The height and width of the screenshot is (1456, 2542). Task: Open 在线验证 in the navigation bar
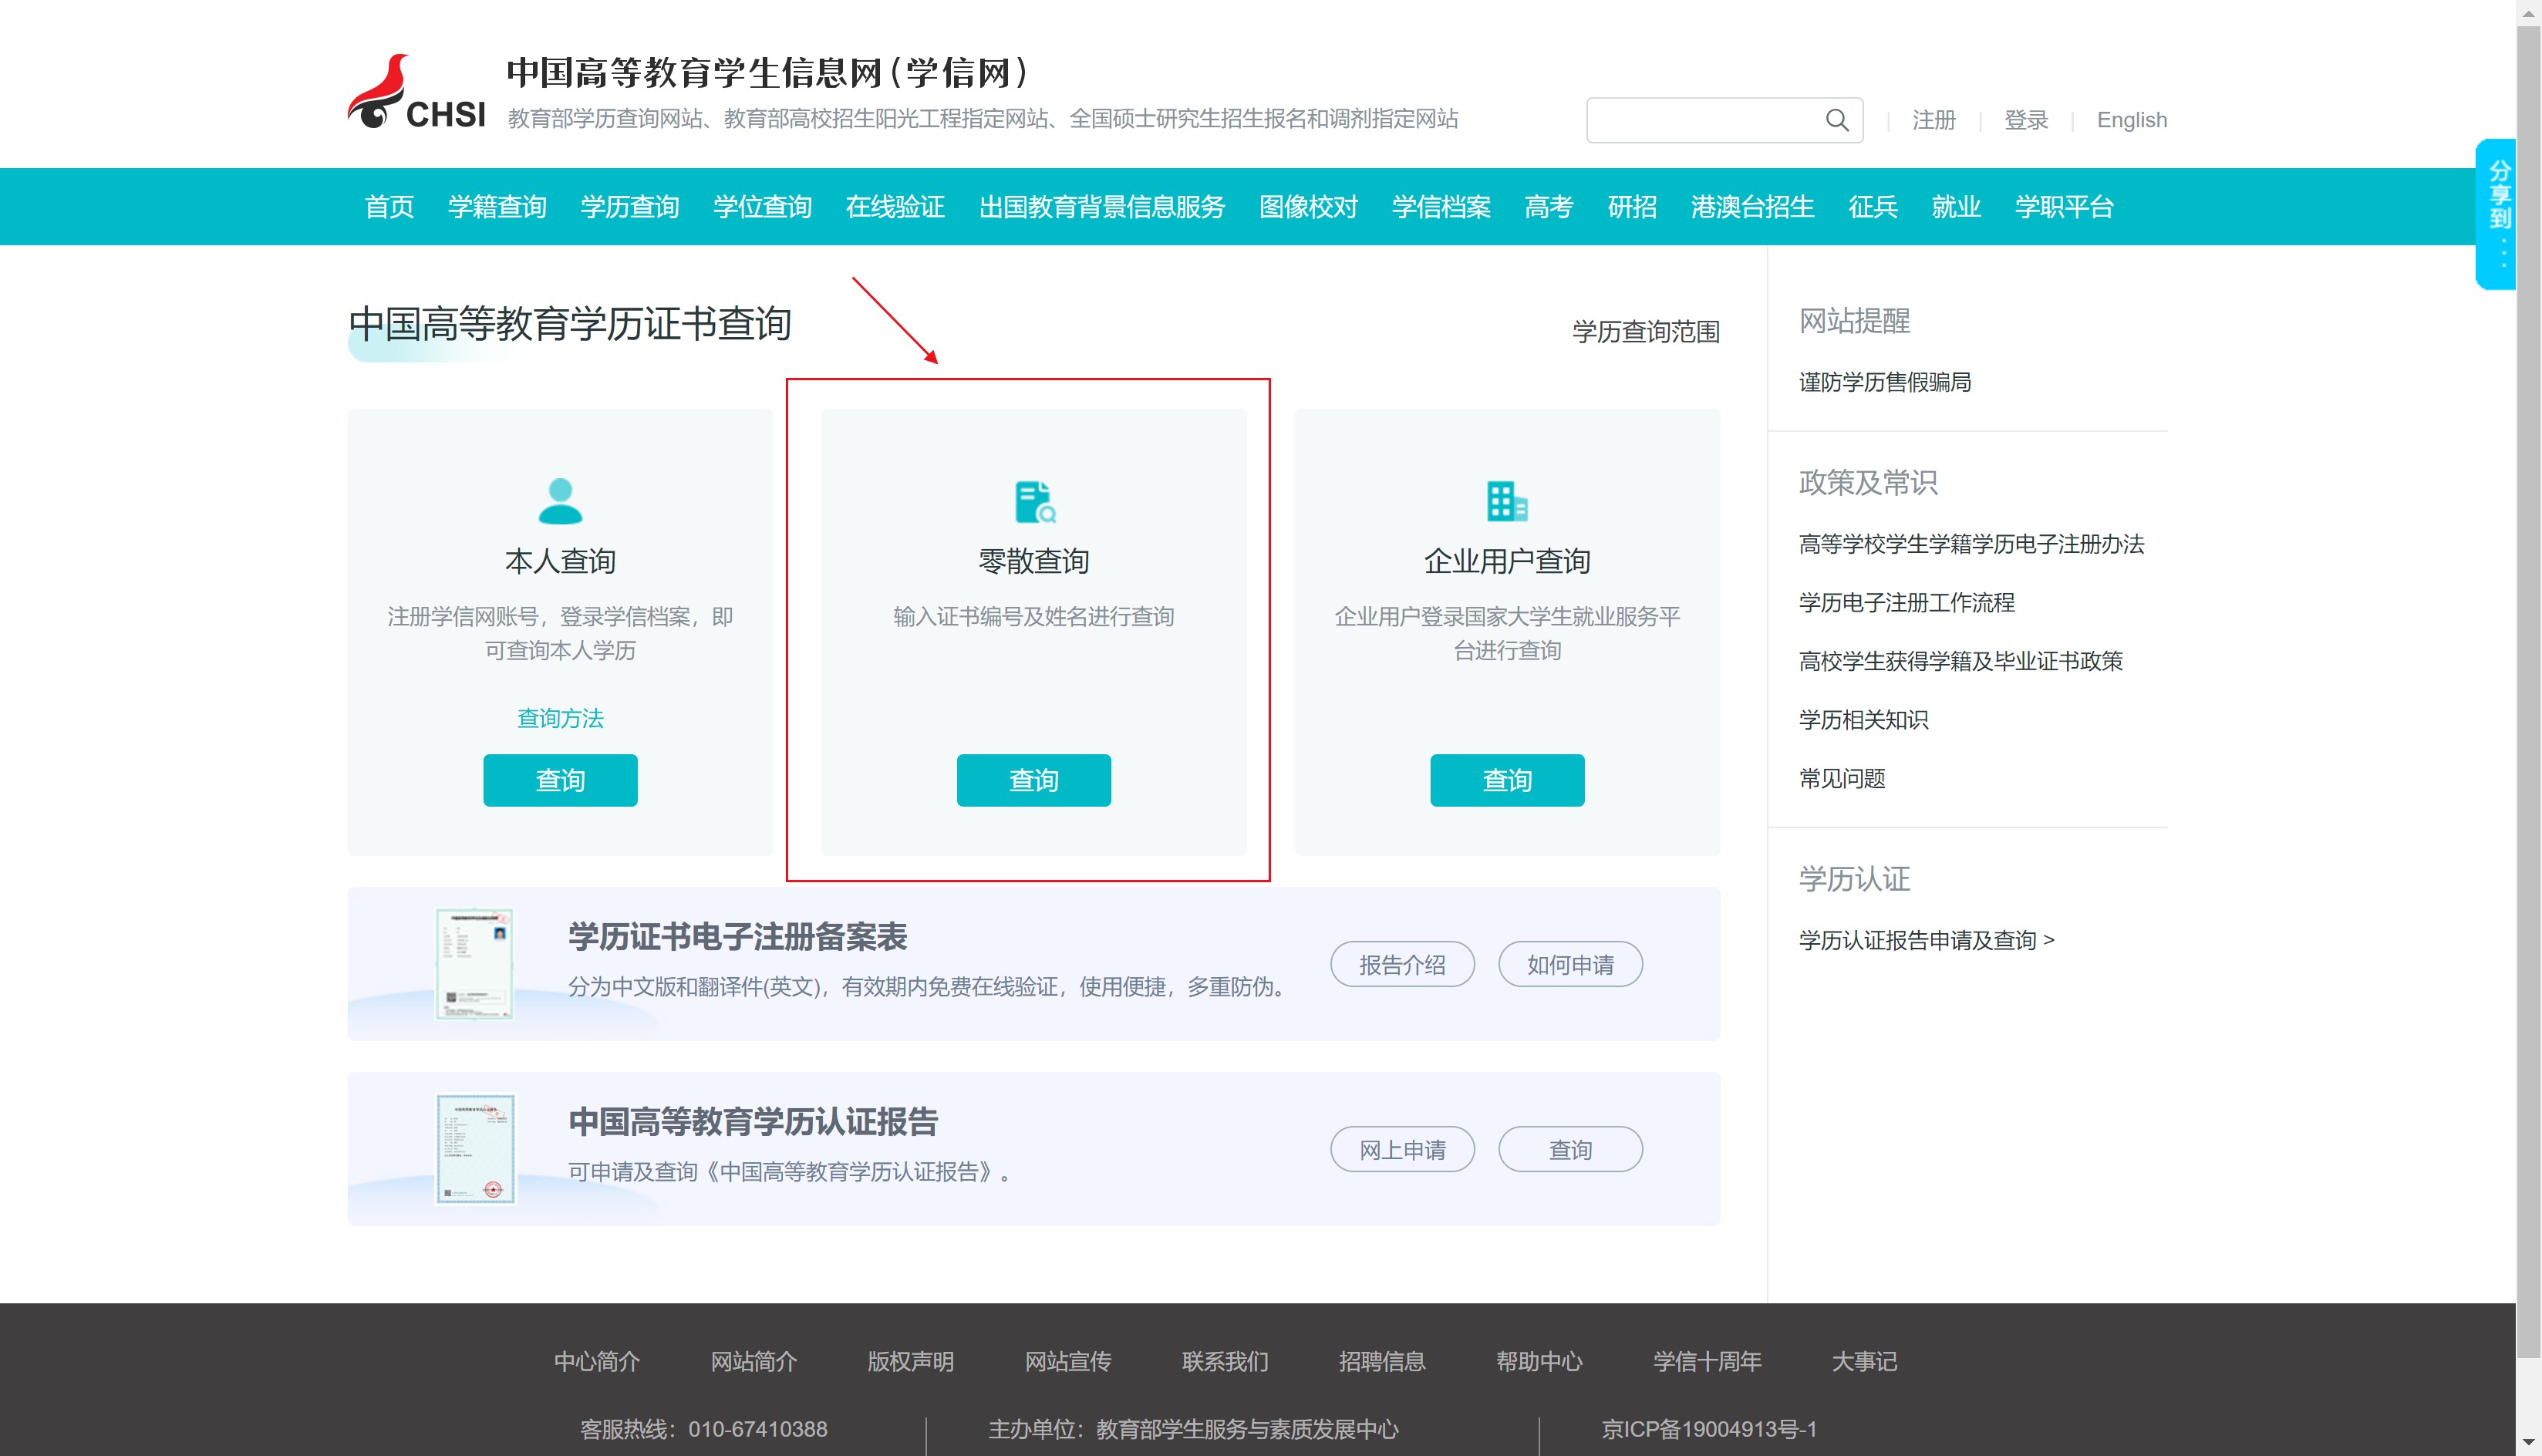(x=894, y=207)
